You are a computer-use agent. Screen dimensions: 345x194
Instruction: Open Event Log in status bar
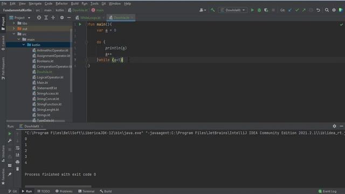[x=327, y=191]
